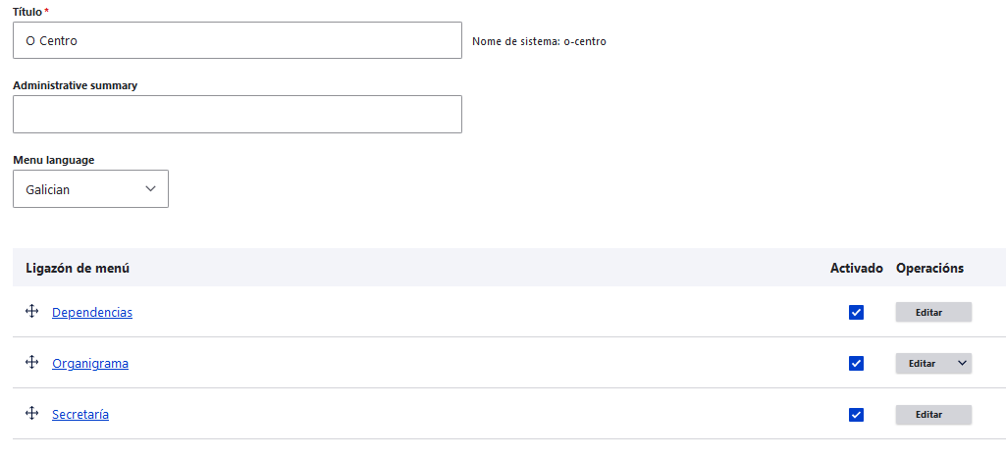Click the Operacións column header
This screenshot has height=458, width=1006.
pos(929,268)
